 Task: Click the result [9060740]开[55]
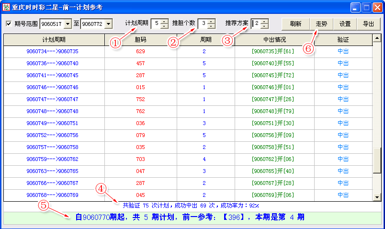click(273, 63)
